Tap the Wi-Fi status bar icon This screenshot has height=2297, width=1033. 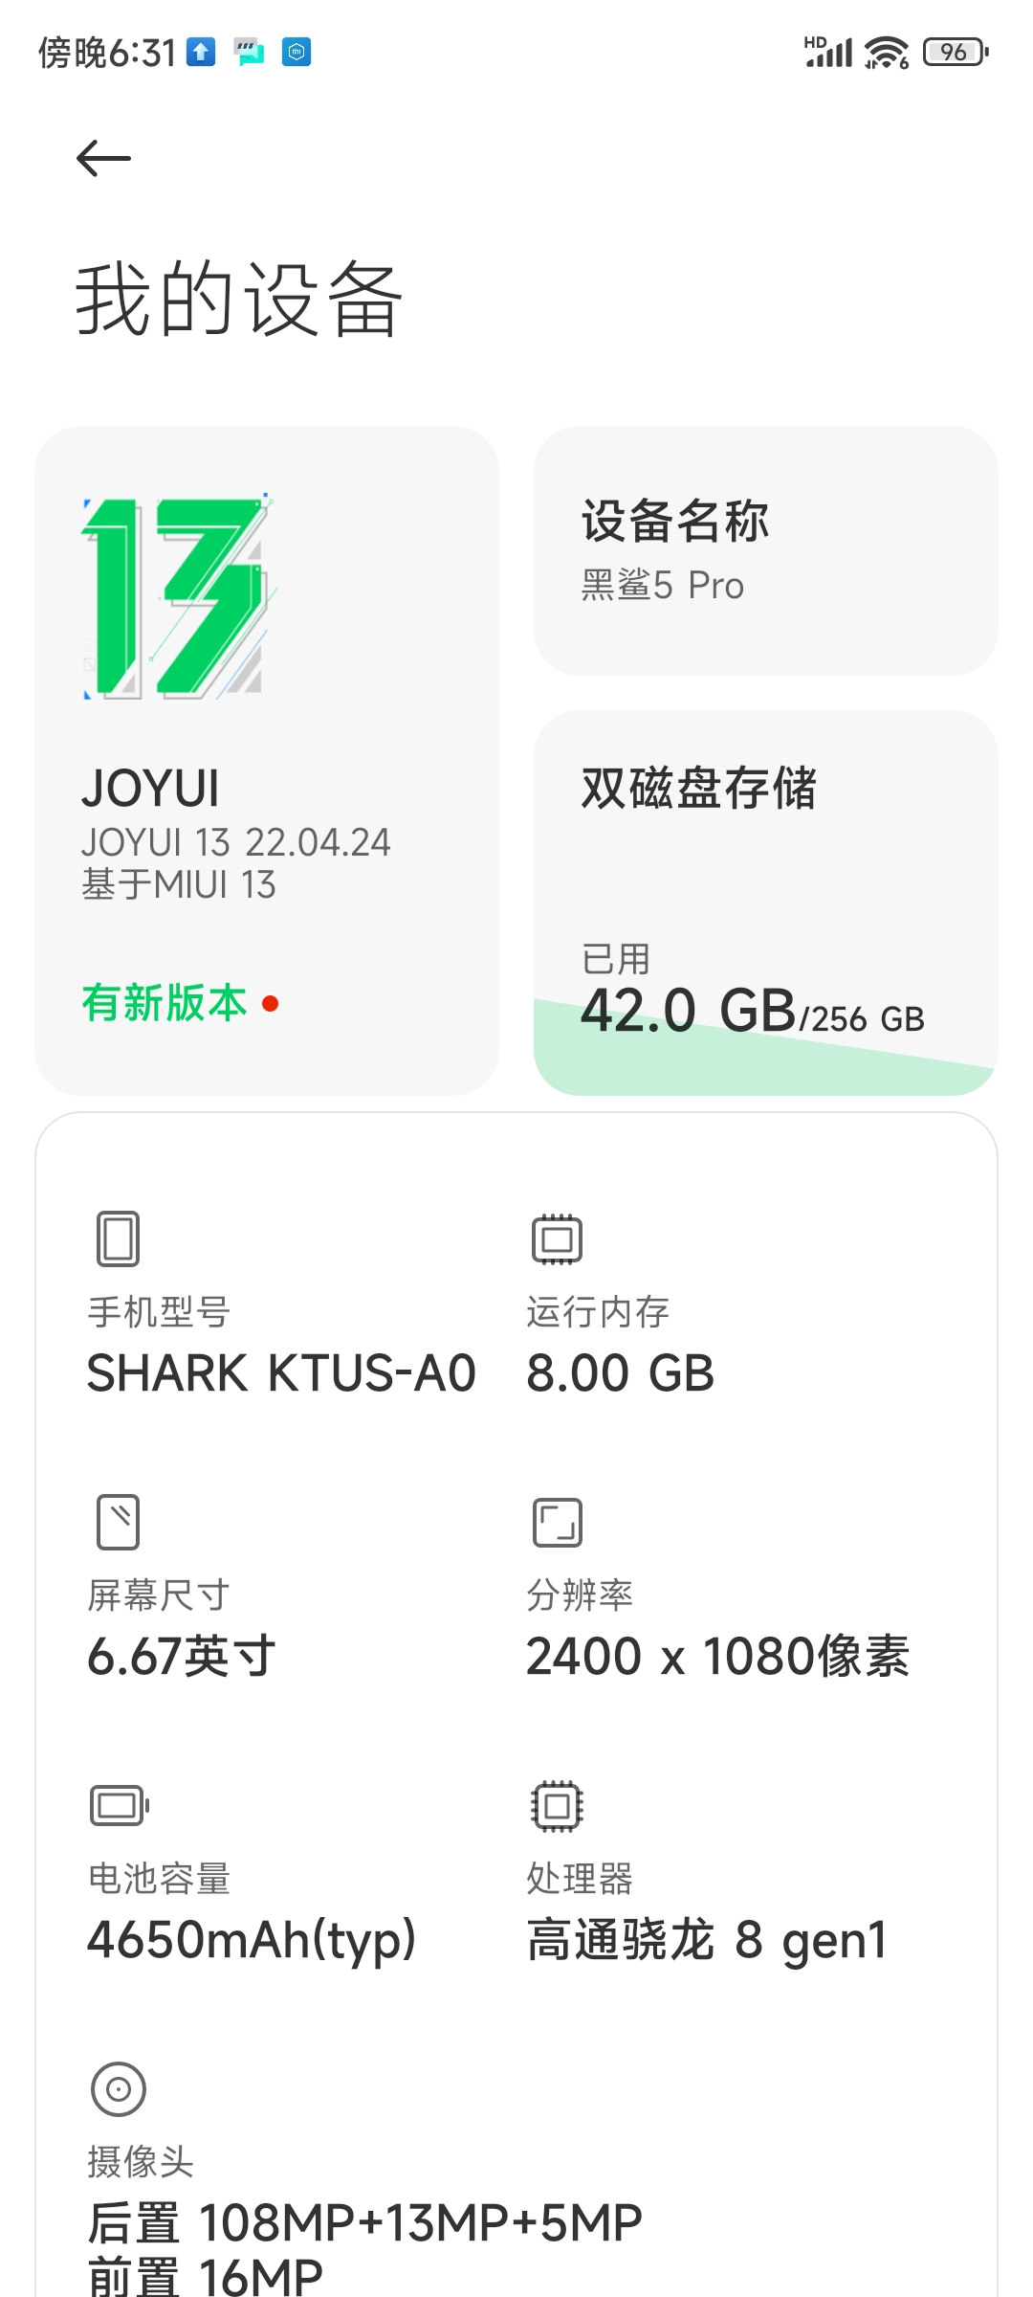pos(887,53)
